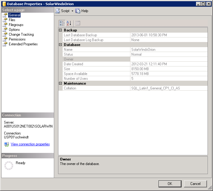Open View connection properties link
Viewport: 213px width, 191px height.
[30, 144]
